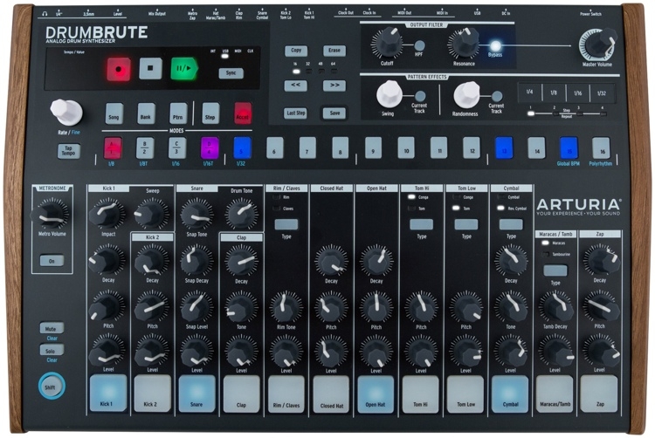This screenshot has width=655, height=438.
Task: Toggle Randomness Current Track button
Action: [497, 96]
